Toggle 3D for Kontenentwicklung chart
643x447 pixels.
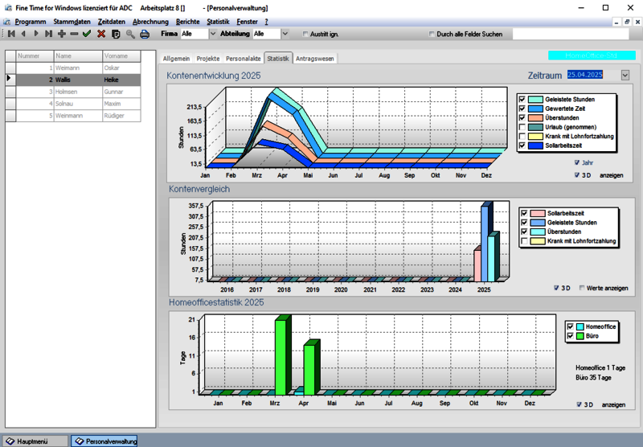[x=577, y=175]
